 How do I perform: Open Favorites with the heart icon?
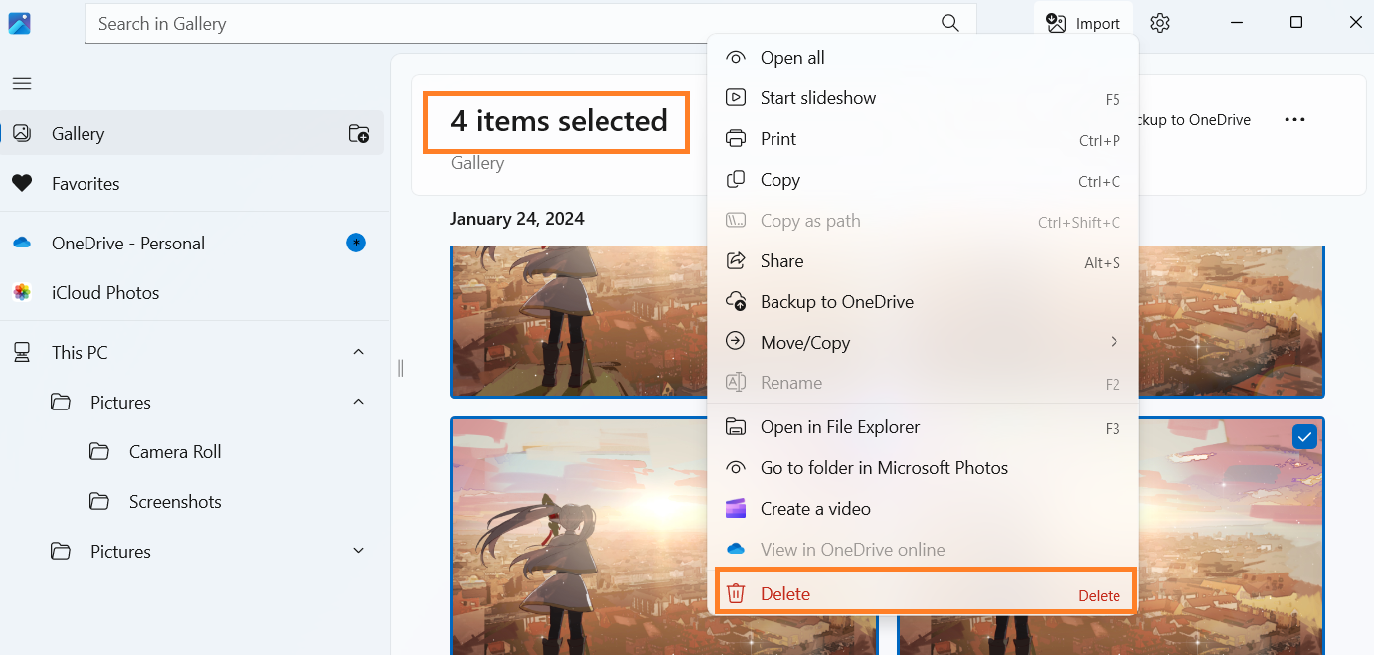click(86, 184)
